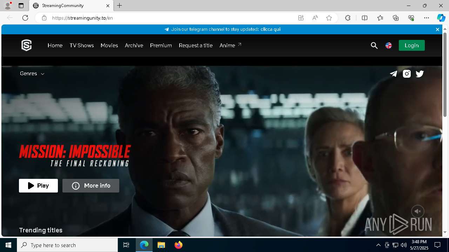Add page to favorites star icon
Image resolution: width=449 pixels, height=252 pixels.
pos(329,18)
